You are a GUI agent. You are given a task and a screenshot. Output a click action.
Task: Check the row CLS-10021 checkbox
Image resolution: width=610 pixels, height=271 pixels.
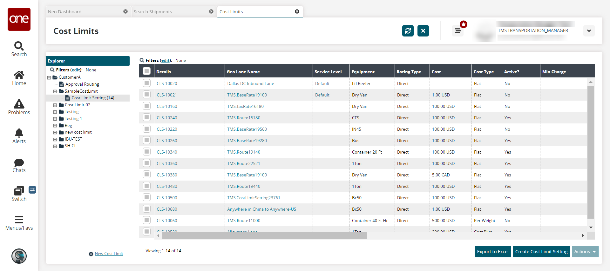(146, 95)
